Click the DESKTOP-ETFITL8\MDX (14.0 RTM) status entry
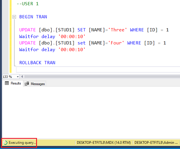The image size is (180, 149). pyautogui.click(x=104, y=143)
